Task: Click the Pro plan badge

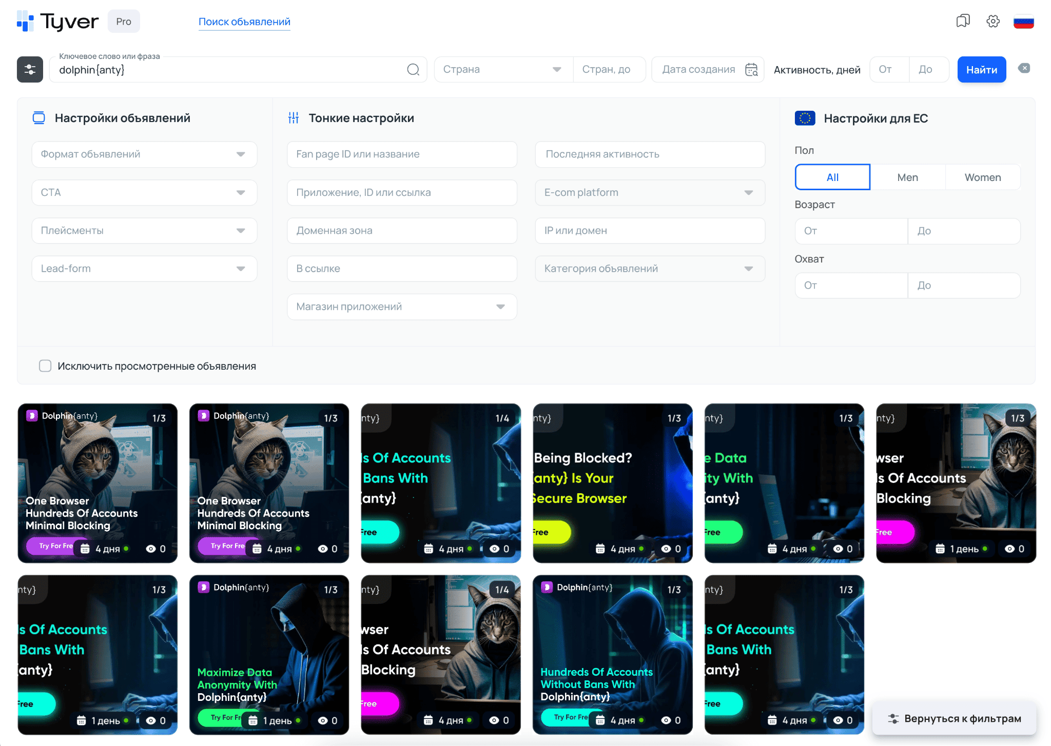Action: pyautogui.click(x=124, y=22)
